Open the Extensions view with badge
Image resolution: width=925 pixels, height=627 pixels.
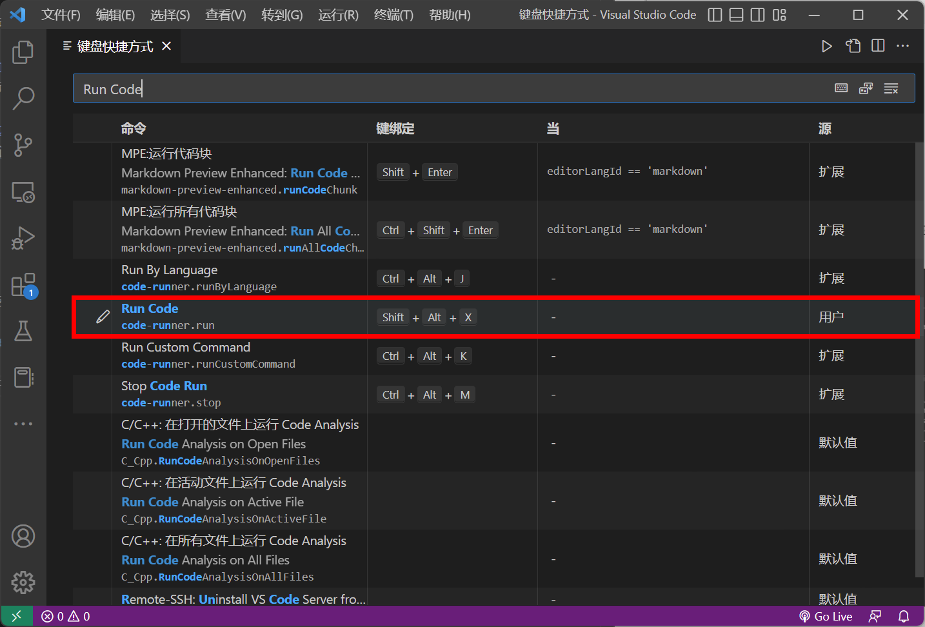tap(23, 284)
